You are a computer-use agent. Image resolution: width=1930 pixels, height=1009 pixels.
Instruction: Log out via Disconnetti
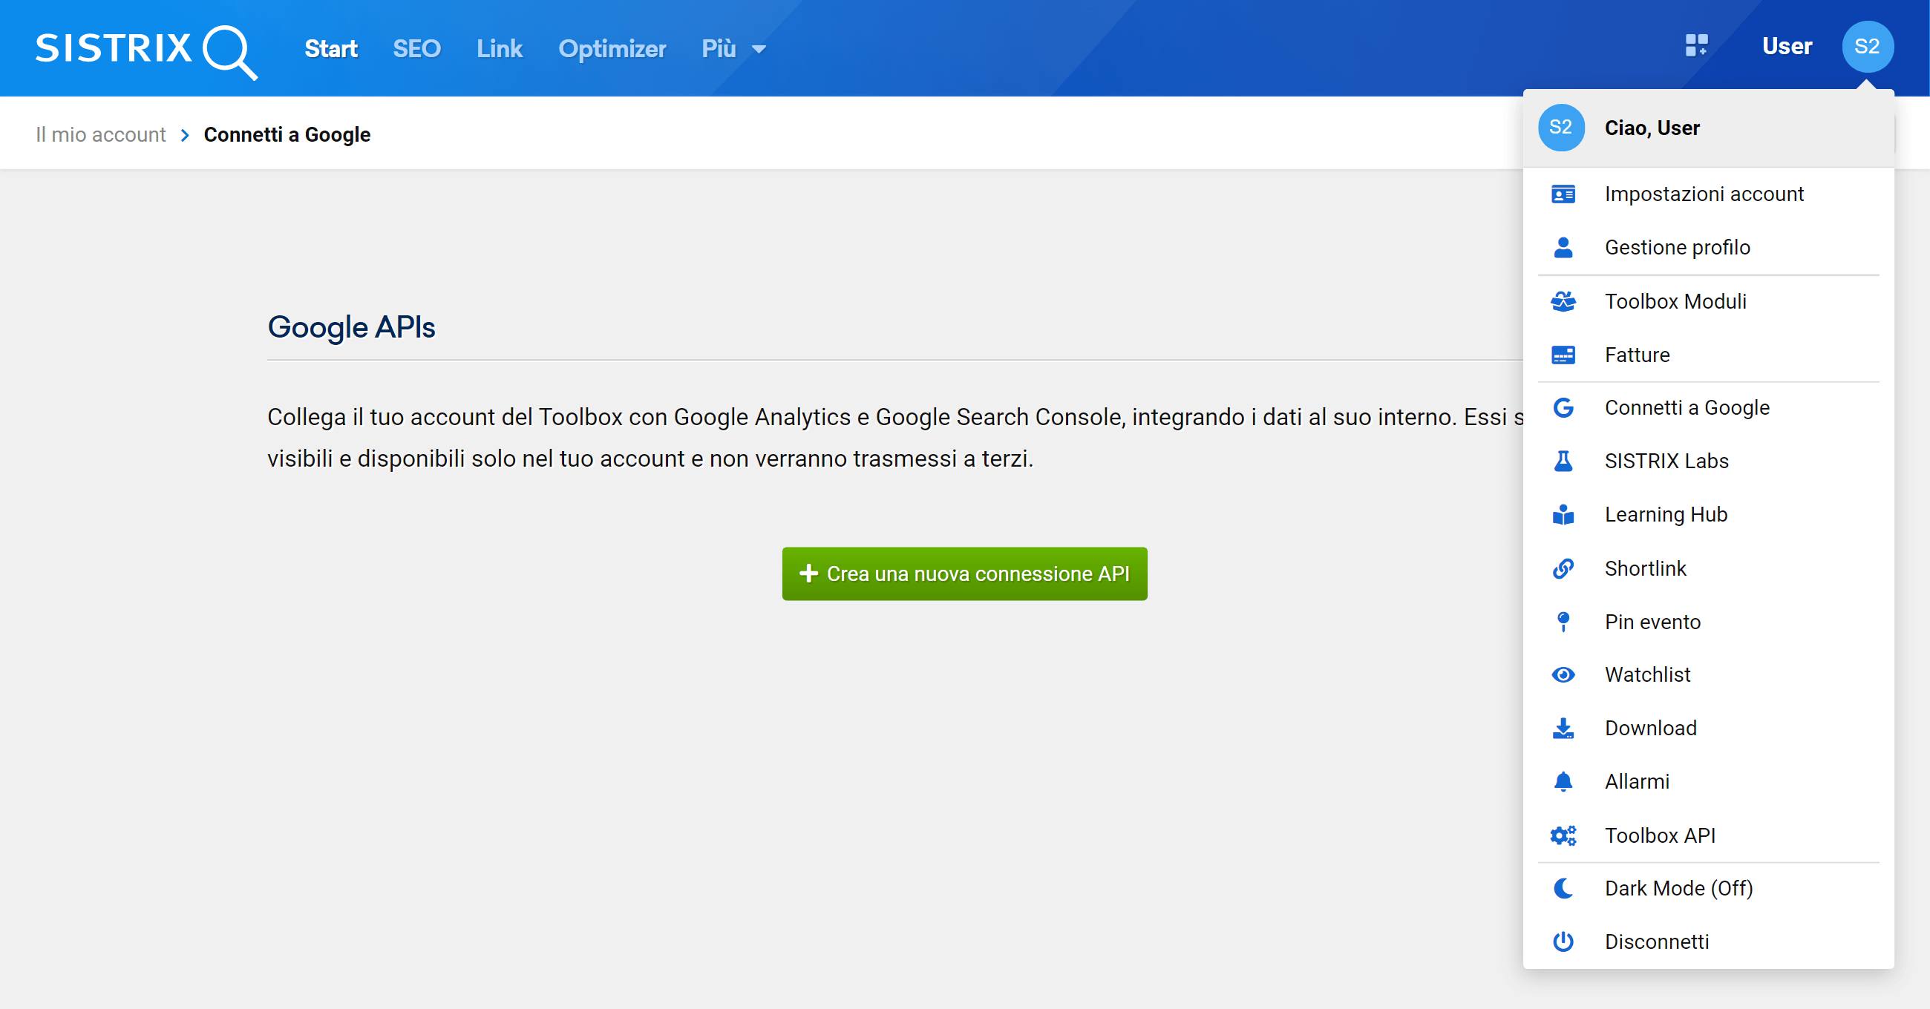[1708, 941]
